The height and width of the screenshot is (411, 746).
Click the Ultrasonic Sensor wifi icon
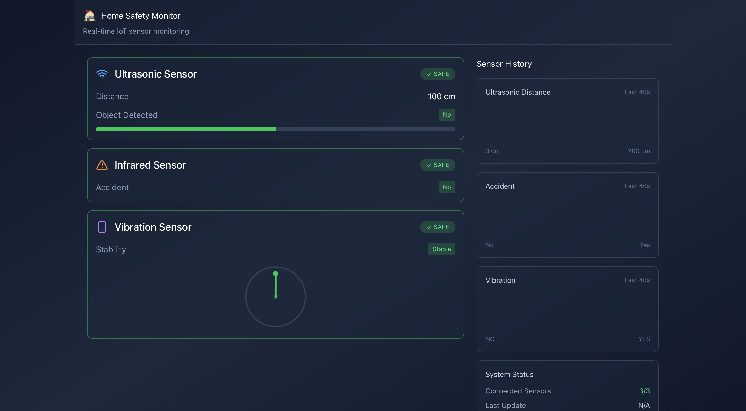(x=102, y=74)
